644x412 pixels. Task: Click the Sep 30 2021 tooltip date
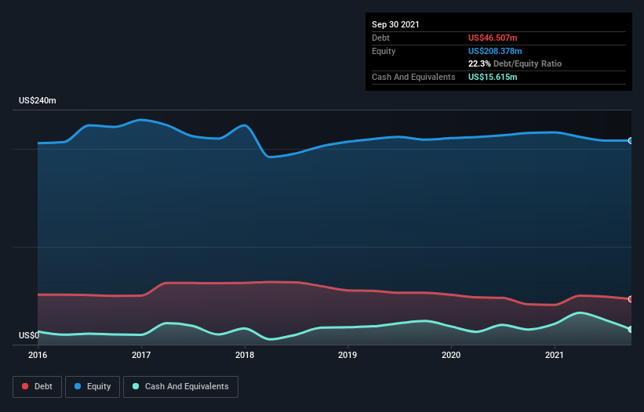(x=395, y=24)
